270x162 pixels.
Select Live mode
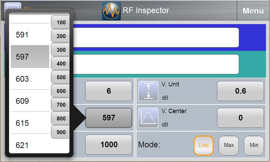click(203, 145)
